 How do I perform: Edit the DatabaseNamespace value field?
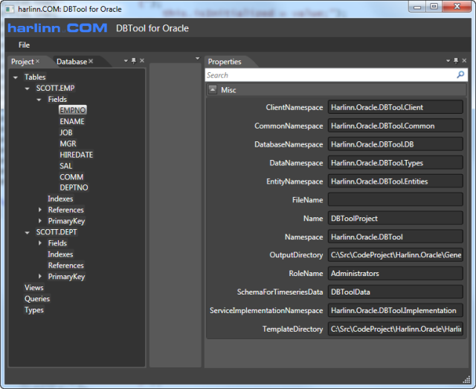(395, 144)
